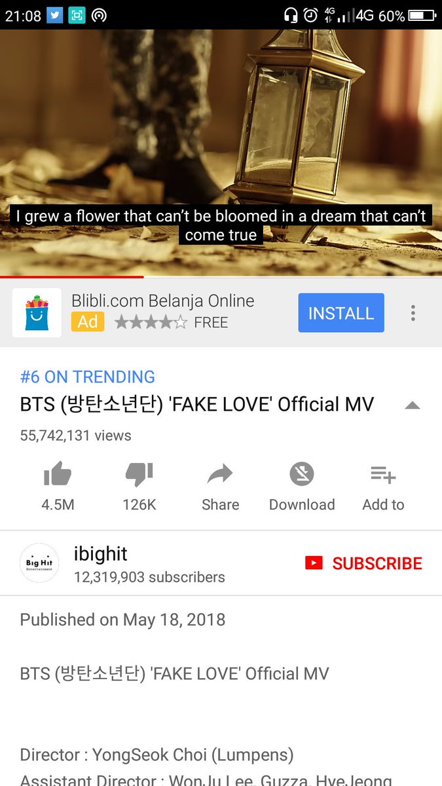Tap the Twitter notification icon in status bar
The height and width of the screenshot is (786, 442).
click(55, 15)
